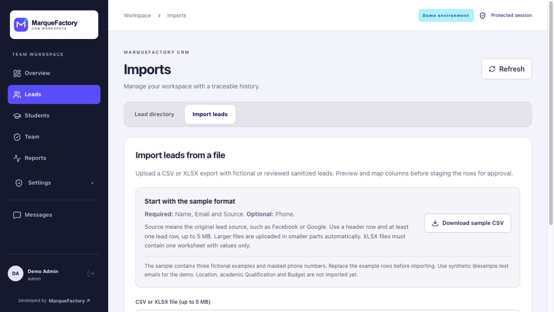Click "Start with the sample format" text

click(190, 202)
